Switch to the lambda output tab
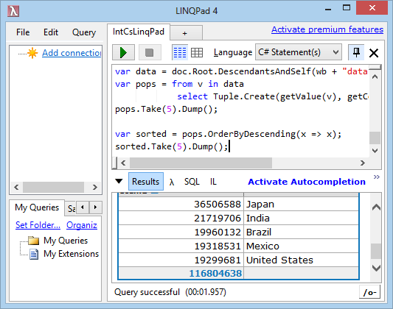This screenshot has width=393, height=309. point(172,182)
